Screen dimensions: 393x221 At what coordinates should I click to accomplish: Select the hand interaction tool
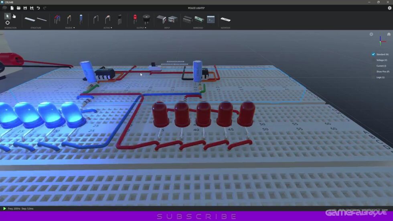14,16
